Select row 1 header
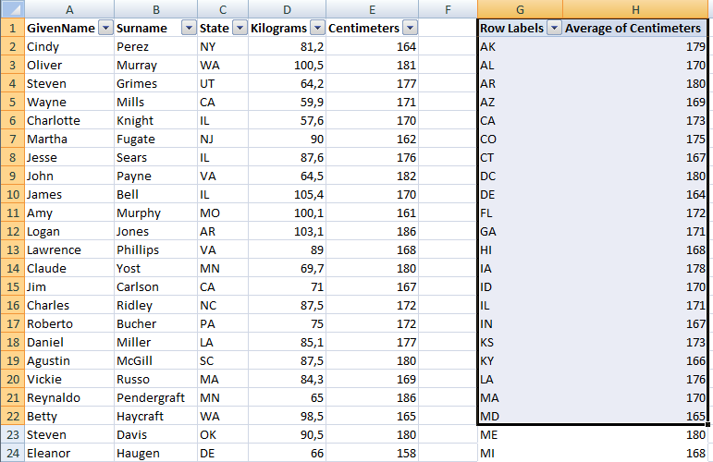This screenshot has height=462, width=713. (12, 28)
